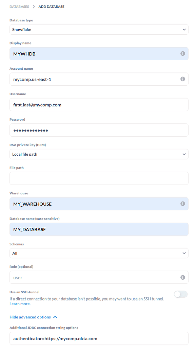Toggle Use an SSH-tunnel switch off
Screen dimensions: 196x348
click(x=180, y=294)
